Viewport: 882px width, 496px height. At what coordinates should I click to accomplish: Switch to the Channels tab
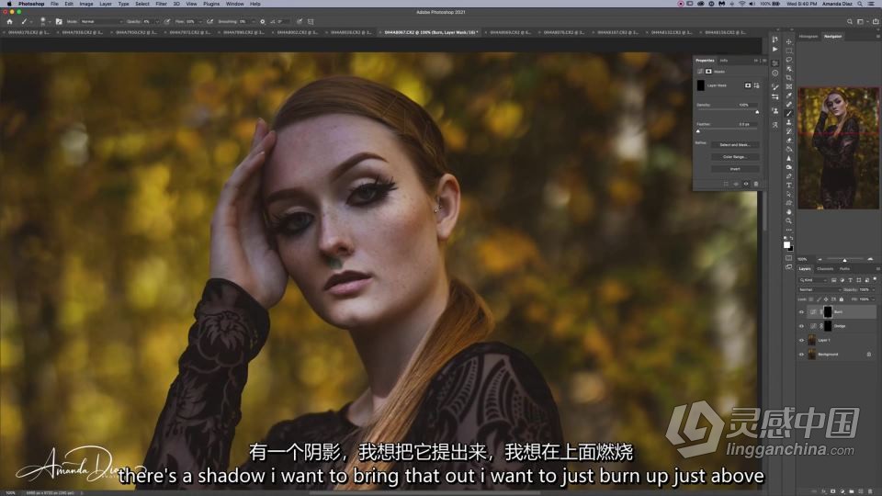(825, 269)
